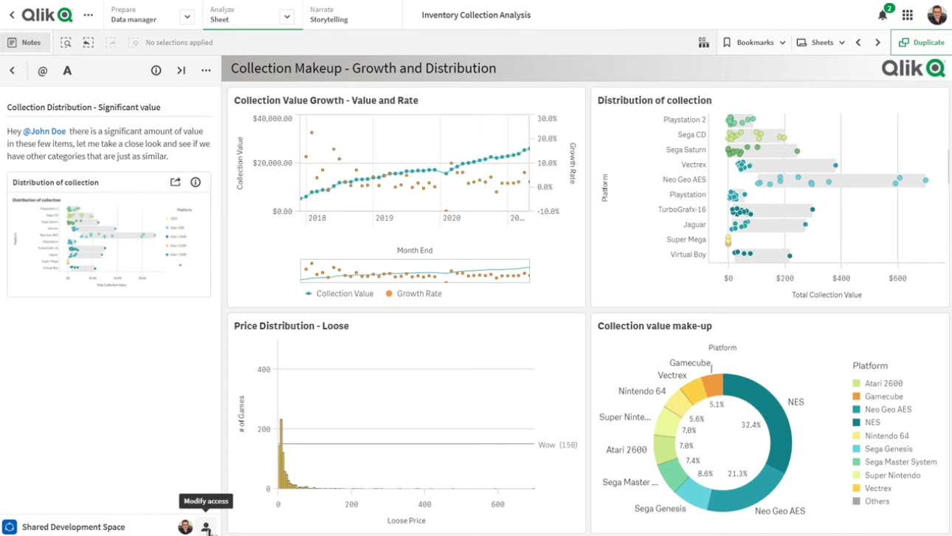Viewport: 952px width, 536px height.
Task: Open the ellipsis menu next to Qlik logo
Action: tap(89, 15)
